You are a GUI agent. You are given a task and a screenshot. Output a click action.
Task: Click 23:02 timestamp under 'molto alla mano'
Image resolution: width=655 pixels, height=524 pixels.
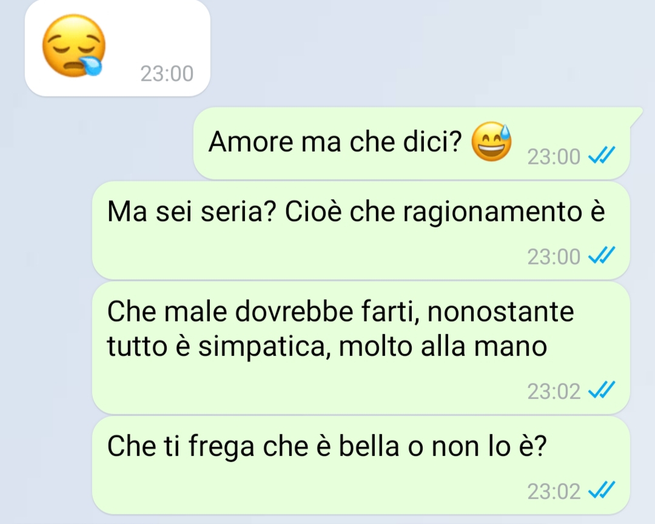tap(554, 392)
